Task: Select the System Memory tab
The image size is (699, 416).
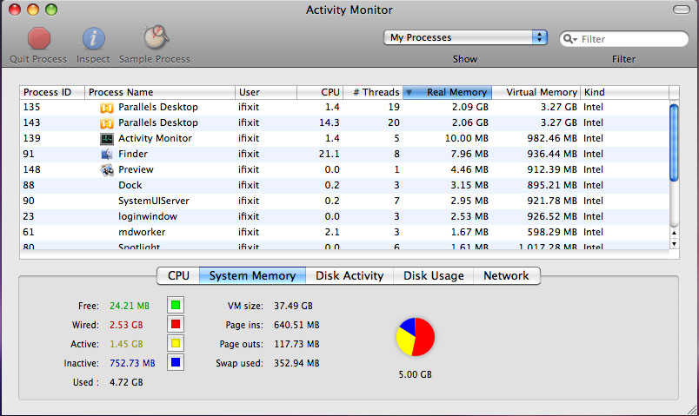Action: [x=252, y=275]
